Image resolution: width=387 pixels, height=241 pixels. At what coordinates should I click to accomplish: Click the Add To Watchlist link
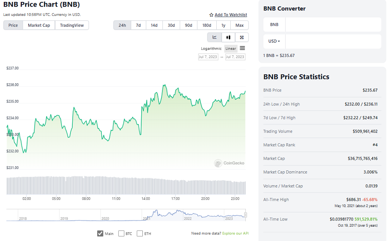[231, 15]
